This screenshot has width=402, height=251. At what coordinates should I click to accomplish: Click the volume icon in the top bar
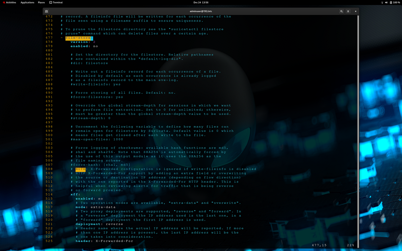[386, 2]
